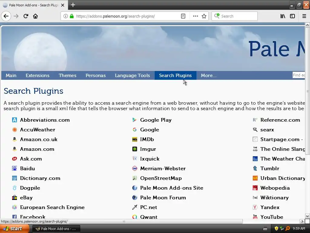The width and height of the screenshot is (310, 233).
Task: Click the horizontal scrollbar right arrow
Action: [302, 221]
